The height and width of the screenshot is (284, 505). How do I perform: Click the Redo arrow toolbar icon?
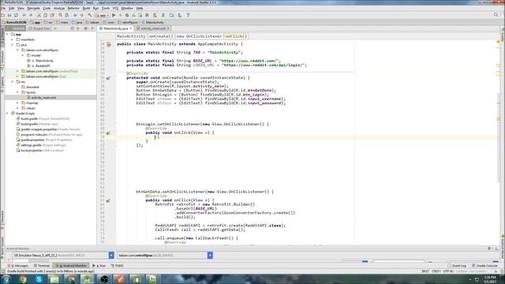coord(31,15)
